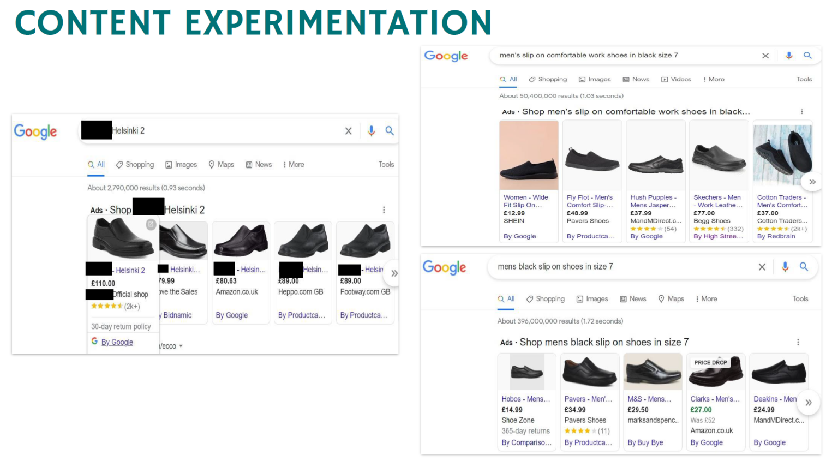
Task: Click the X icon in the bottom search bar
Action: (762, 267)
